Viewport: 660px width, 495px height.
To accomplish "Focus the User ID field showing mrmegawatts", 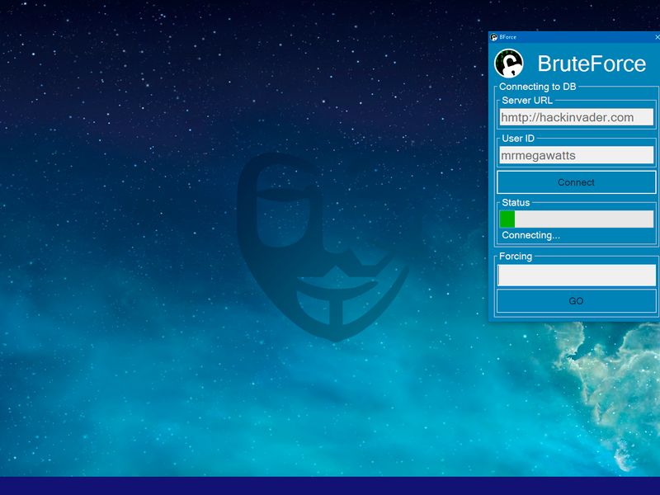I will (576, 155).
